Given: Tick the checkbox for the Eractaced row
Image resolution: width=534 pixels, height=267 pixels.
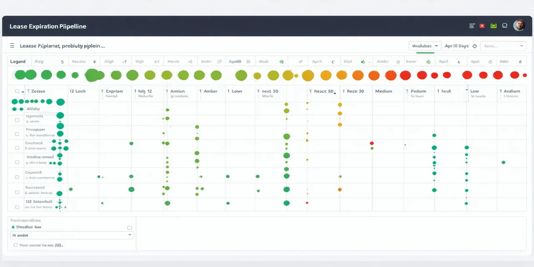Looking at the screenshot, I should (x=17, y=148).
